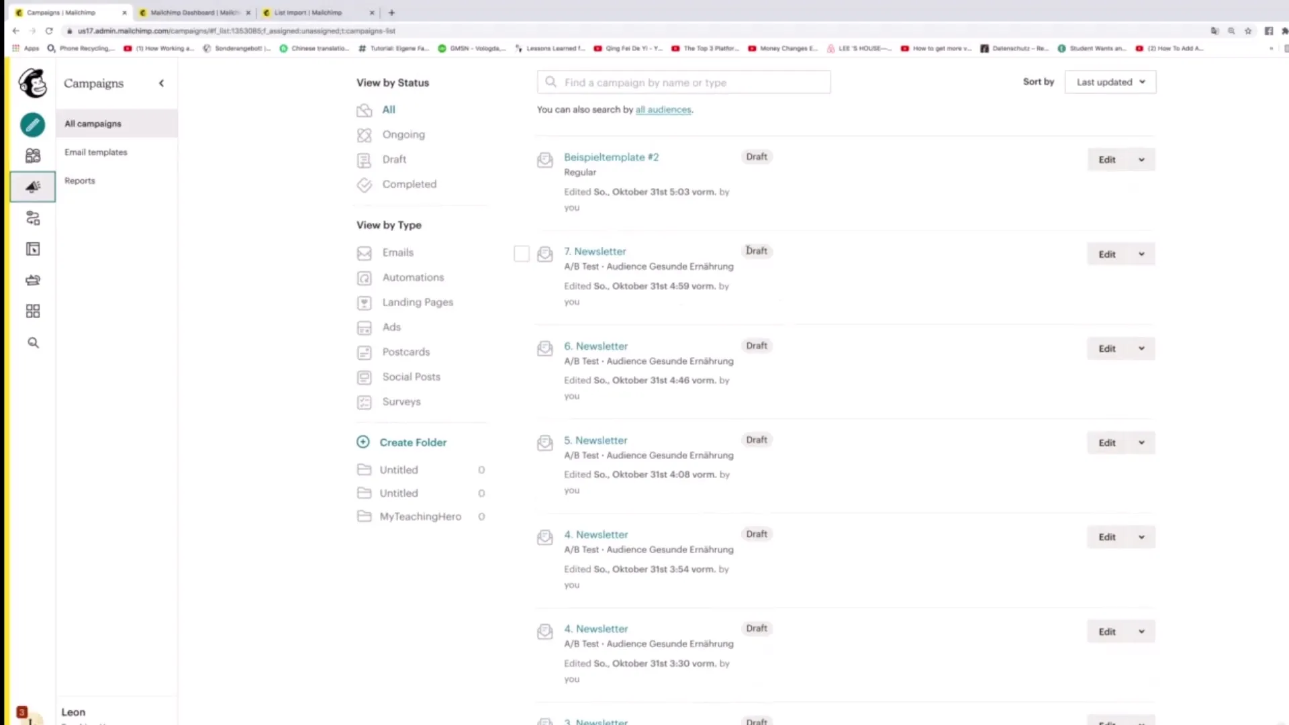Click the Mailchimp Freddie logo
Image resolution: width=1289 pixels, height=725 pixels.
click(32, 83)
